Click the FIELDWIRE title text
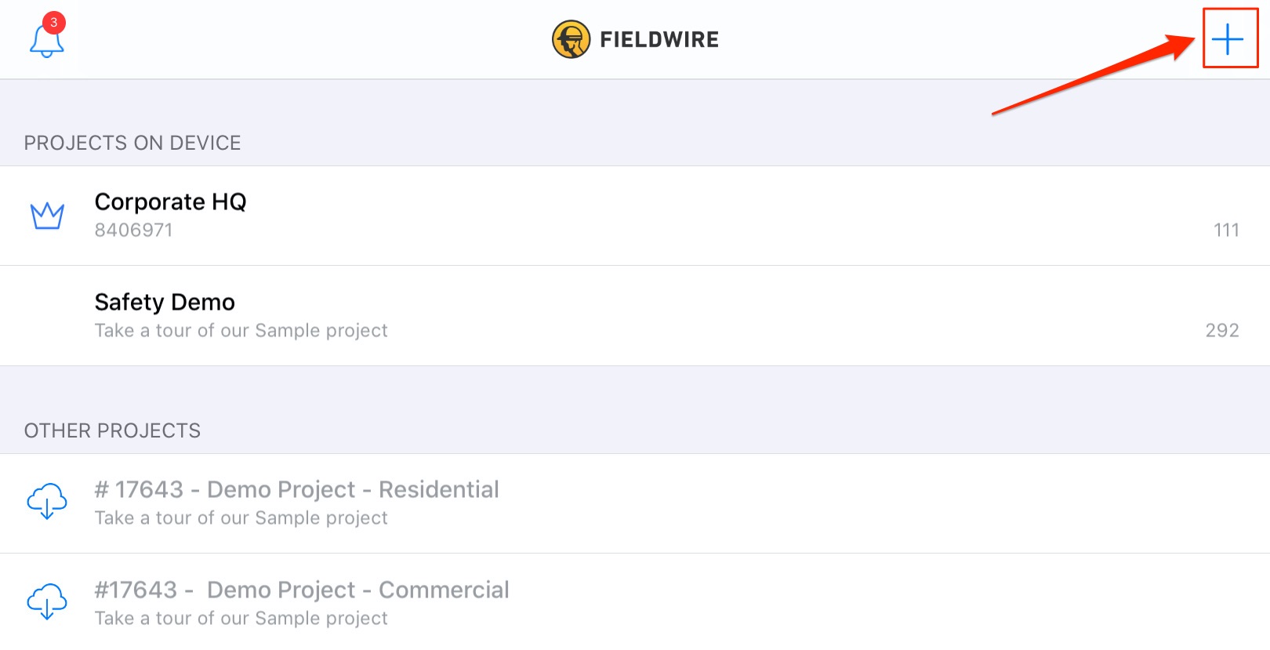This screenshot has height=650, width=1270. click(x=659, y=40)
